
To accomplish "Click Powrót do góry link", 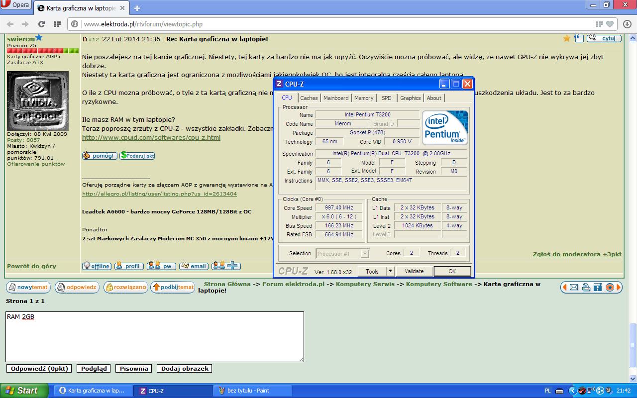I will click(x=31, y=266).
